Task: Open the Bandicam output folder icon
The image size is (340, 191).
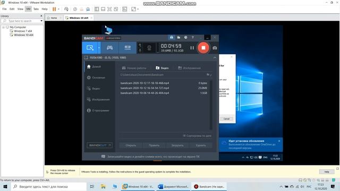Action: (178, 38)
